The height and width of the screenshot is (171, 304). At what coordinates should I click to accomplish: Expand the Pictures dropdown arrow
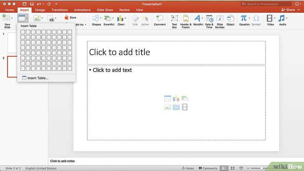[x=42, y=18]
